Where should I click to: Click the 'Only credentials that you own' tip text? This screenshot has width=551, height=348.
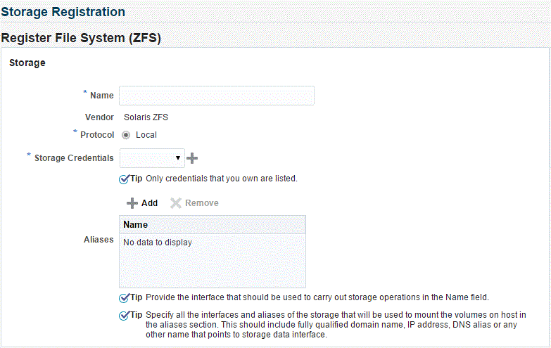pyautogui.click(x=221, y=179)
